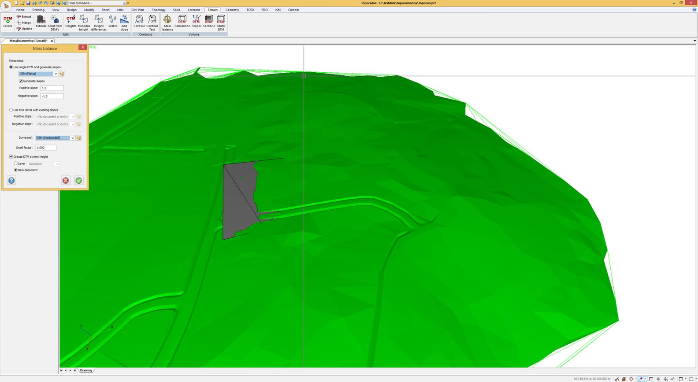Click the Create DTM icon

8,21
